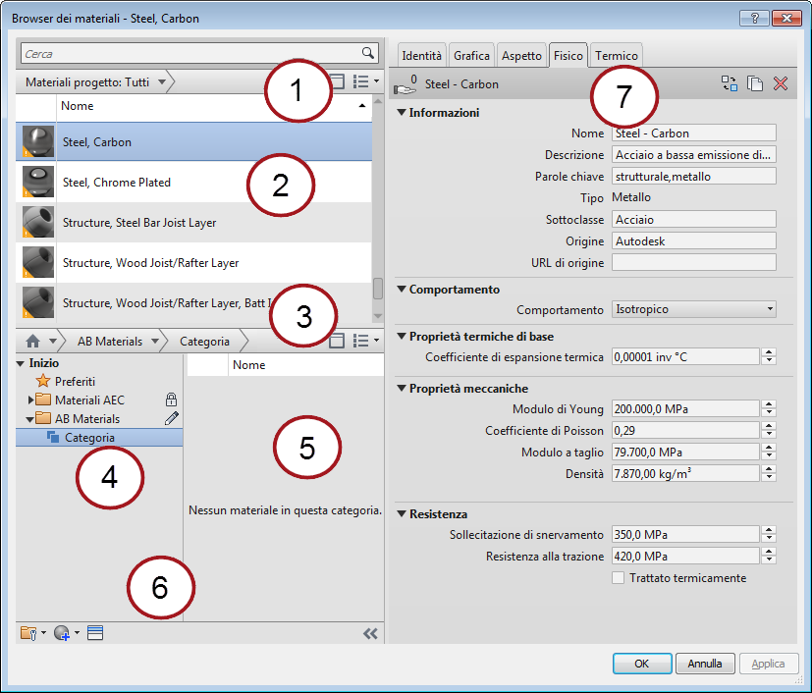Open the library management folder icon

pos(32,632)
